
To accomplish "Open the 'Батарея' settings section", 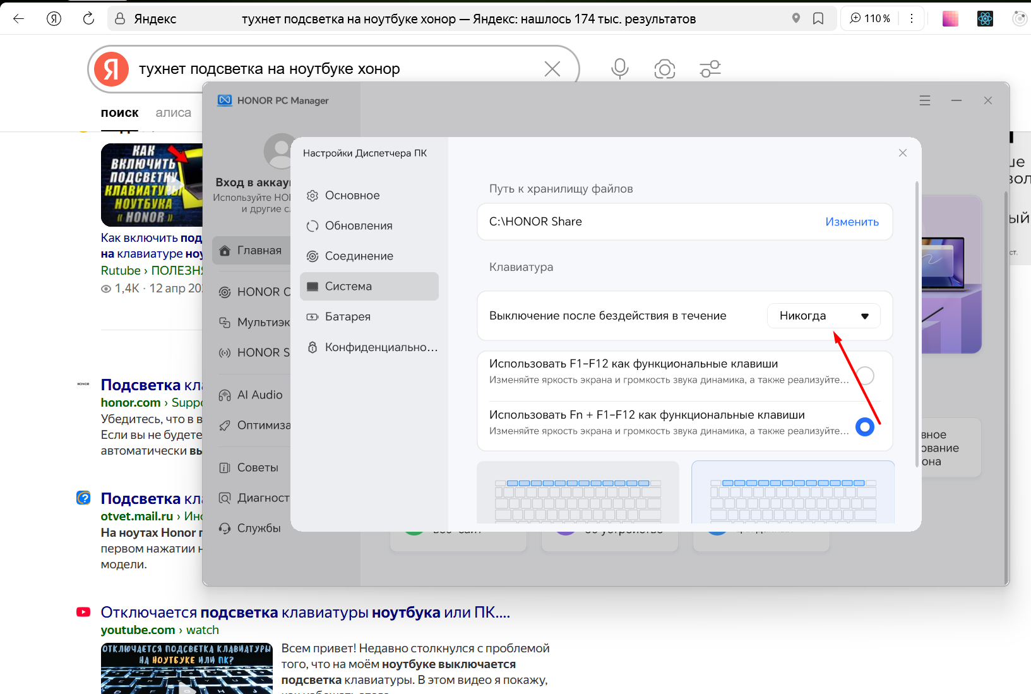I will 369,317.
